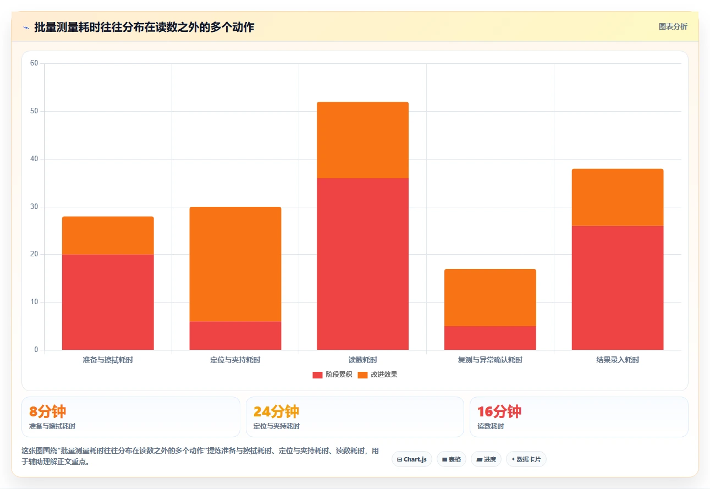Click the red bar segment for 准备与擦拭耗时
Viewport: 710px width, 489px height.
(x=108, y=302)
